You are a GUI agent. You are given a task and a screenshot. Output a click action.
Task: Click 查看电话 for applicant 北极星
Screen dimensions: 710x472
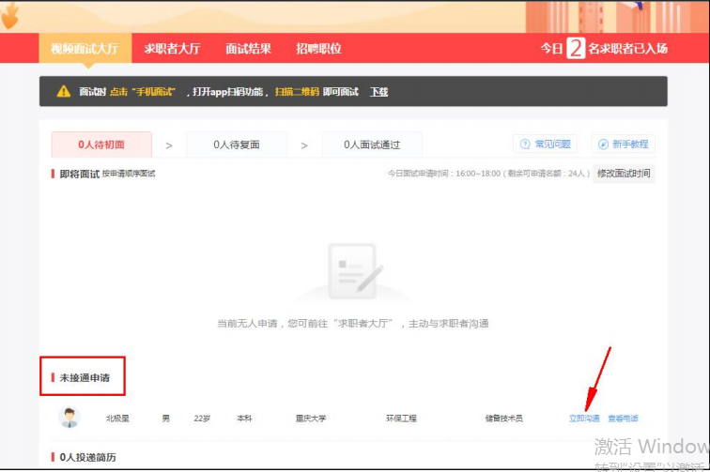[623, 419]
